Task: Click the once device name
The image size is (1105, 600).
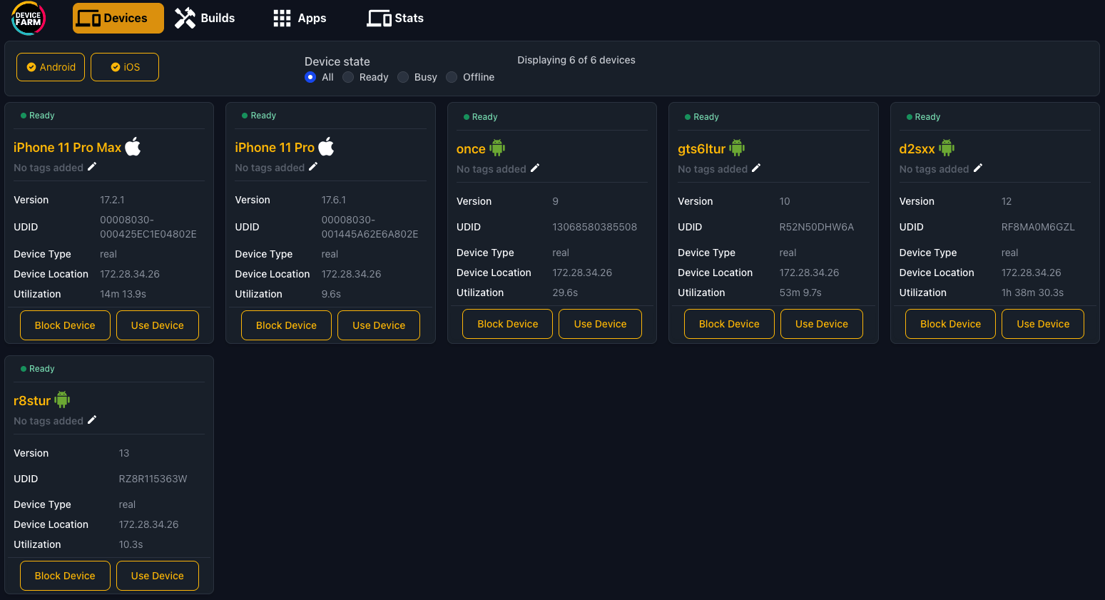Action: coord(471,149)
